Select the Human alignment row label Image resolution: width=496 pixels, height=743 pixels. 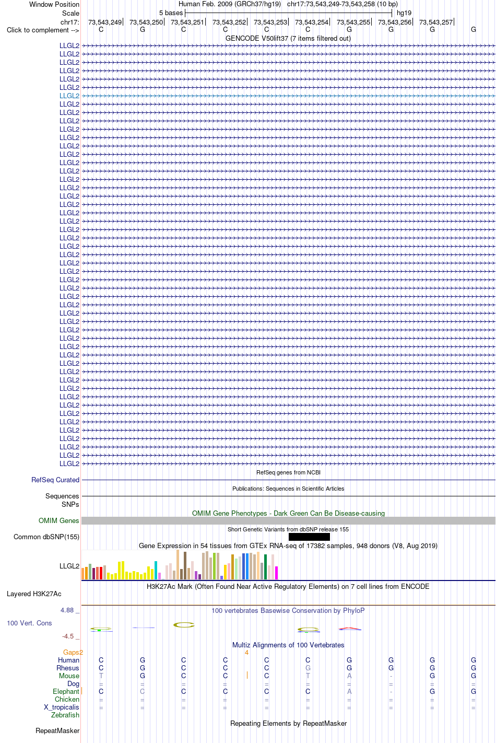[x=68, y=660]
